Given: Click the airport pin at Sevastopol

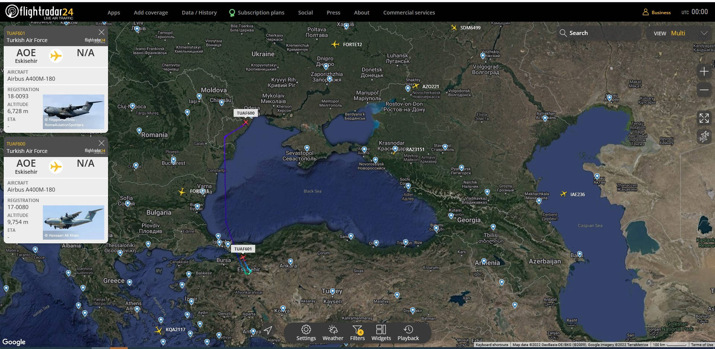Looking at the screenshot, I should 307,148.
